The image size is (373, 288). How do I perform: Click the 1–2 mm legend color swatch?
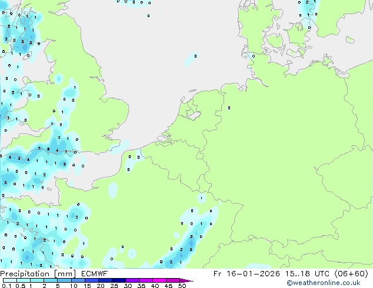pos(37,280)
